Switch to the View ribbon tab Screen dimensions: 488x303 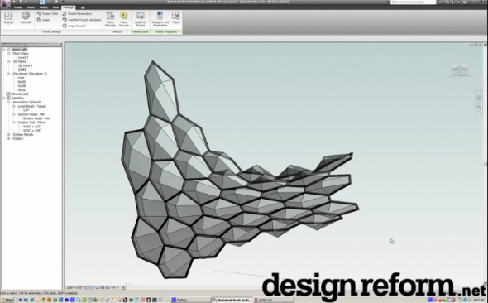pyautogui.click(x=55, y=7)
